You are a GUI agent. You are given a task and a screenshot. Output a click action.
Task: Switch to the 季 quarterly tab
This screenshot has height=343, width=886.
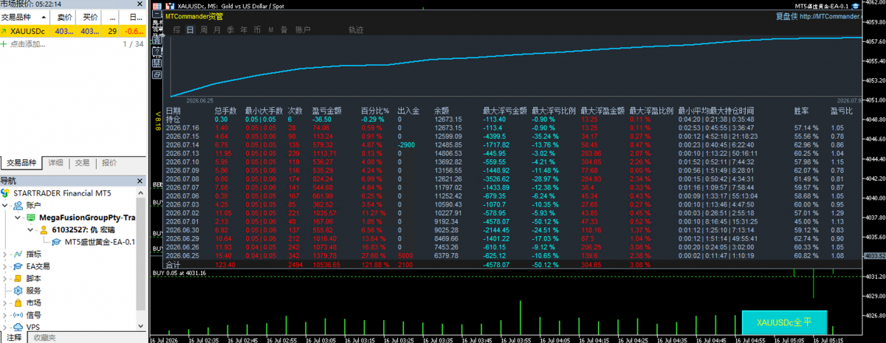coord(230,30)
